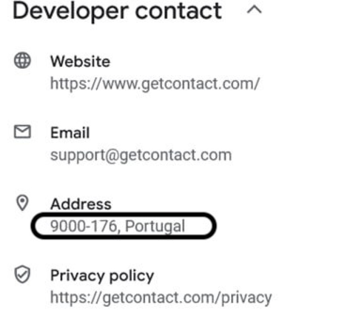The width and height of the screenshot is (347, 319).
Task: Open the getcontact.com/privacy policy link
Action: tap(161, 298)
